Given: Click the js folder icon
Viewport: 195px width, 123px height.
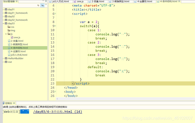Looking at the screenshot, I should click(x=9, y=34).
